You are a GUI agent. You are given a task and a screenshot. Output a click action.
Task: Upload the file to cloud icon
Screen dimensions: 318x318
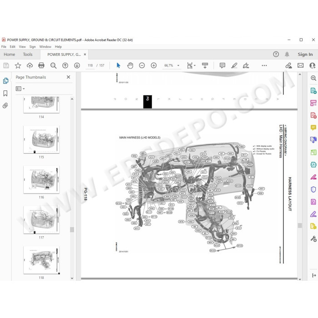[30, 65]
